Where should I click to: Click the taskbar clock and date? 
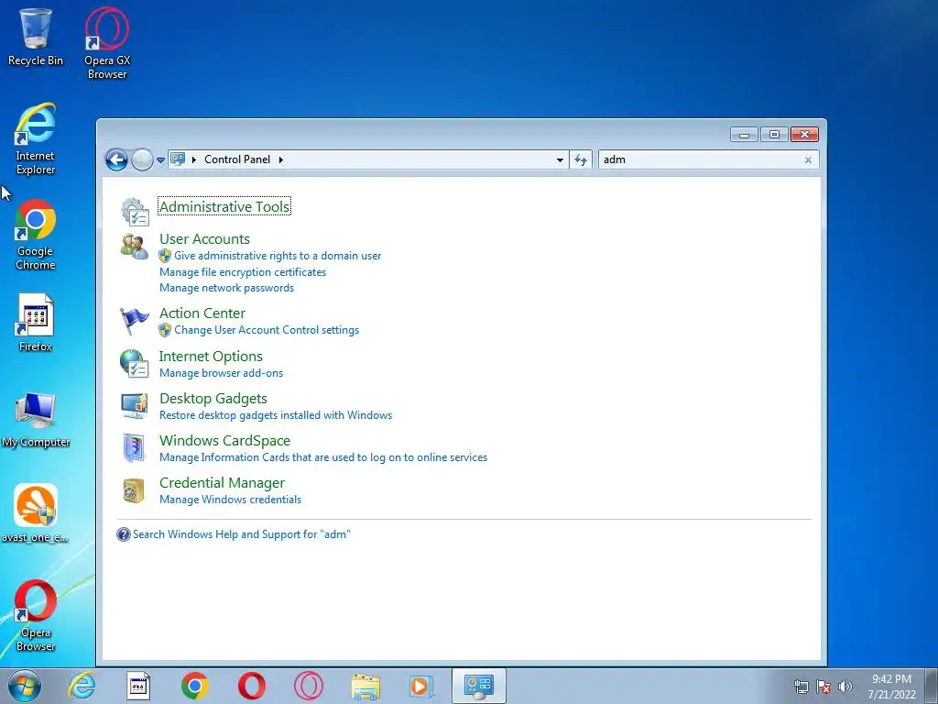(x=891, y=687)
